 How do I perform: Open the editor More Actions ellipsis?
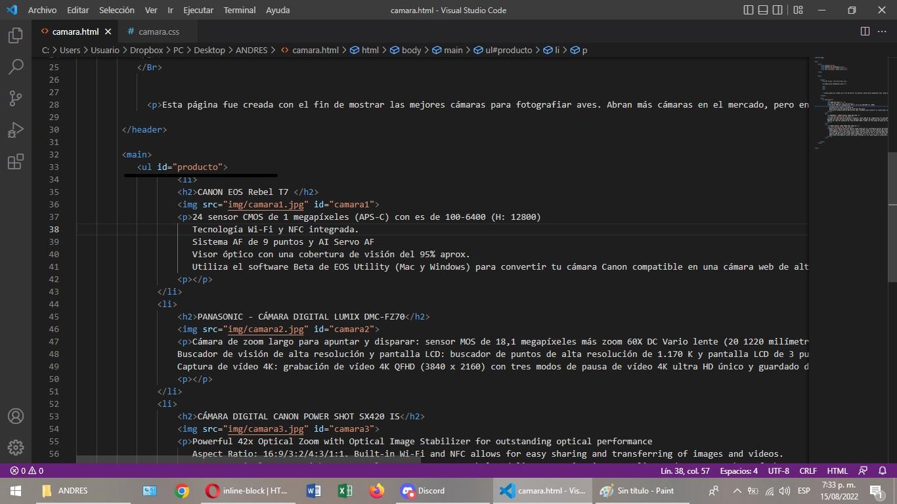(x=882, y=31)
